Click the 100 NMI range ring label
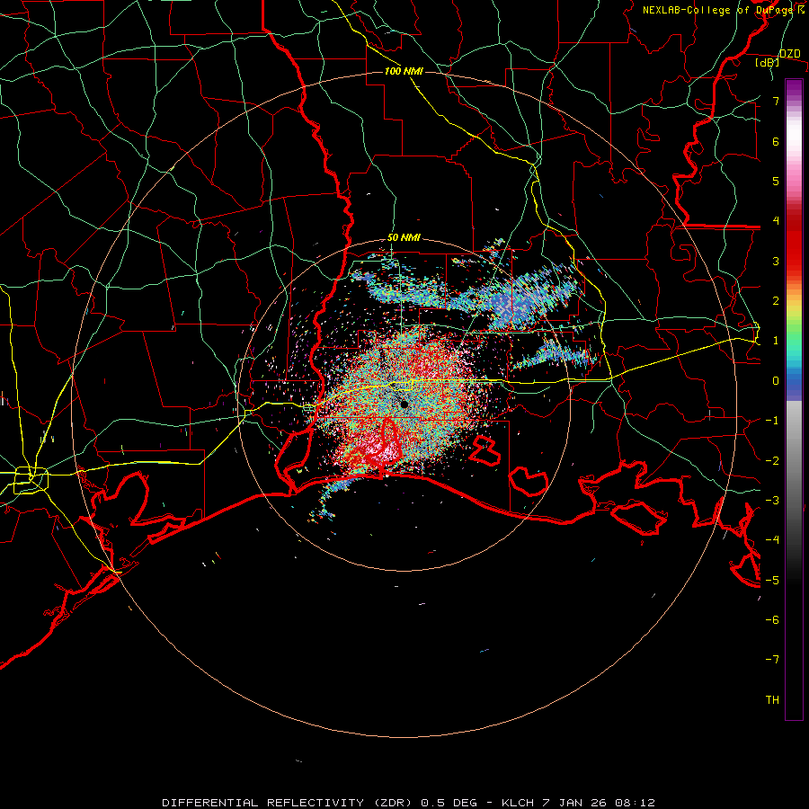809x809 pixels. click(404, 71)
